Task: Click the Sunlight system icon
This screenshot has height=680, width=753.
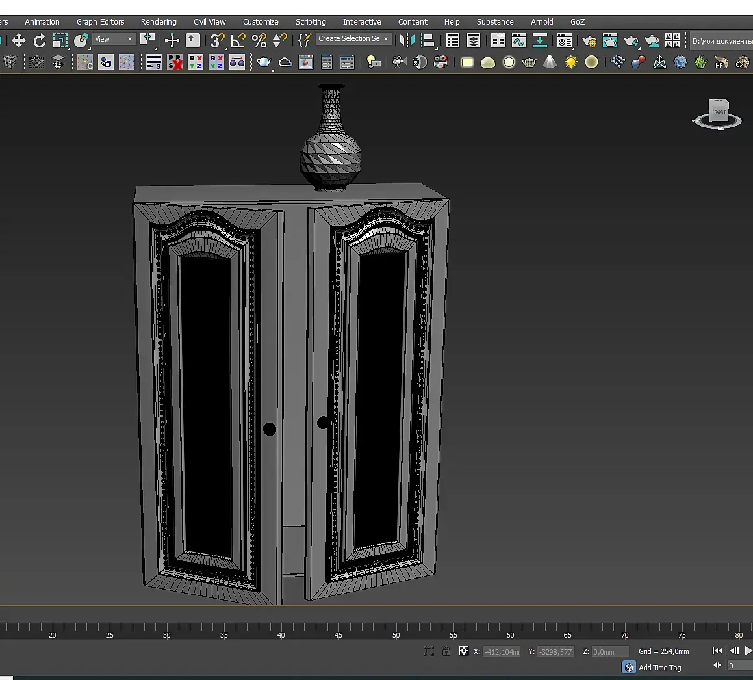Action: tap(570, 62)
